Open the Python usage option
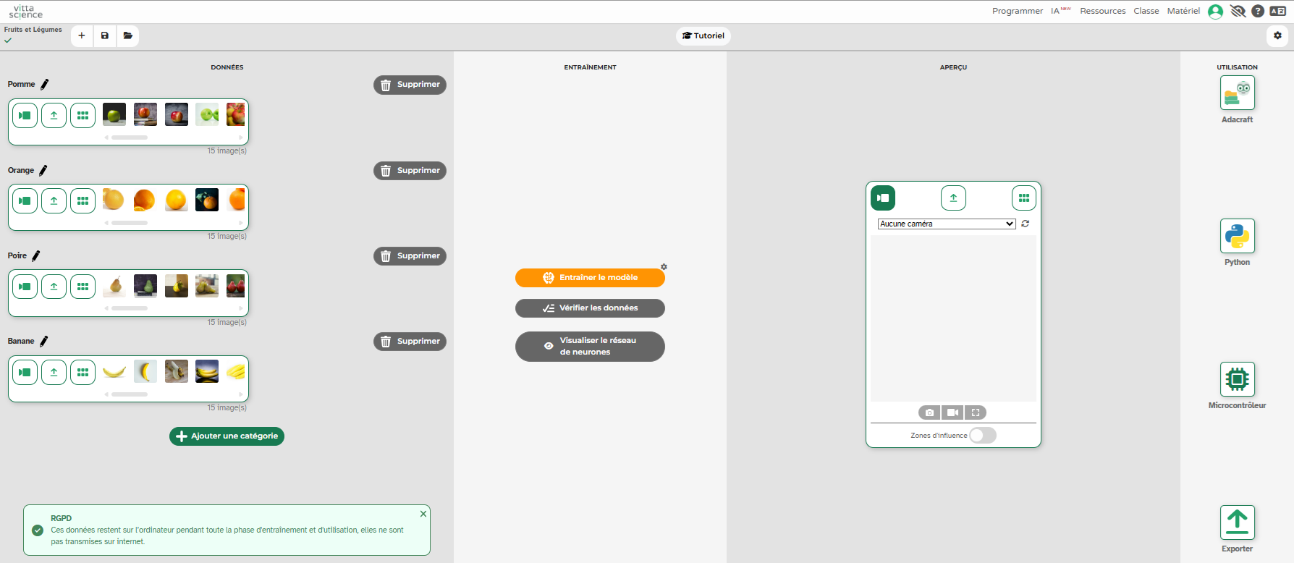 (x=1237, y=236)
